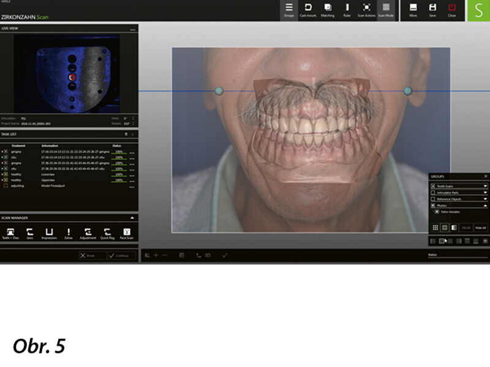
Task: Click the Quick Reg scan icon
Action: [107, 233]
